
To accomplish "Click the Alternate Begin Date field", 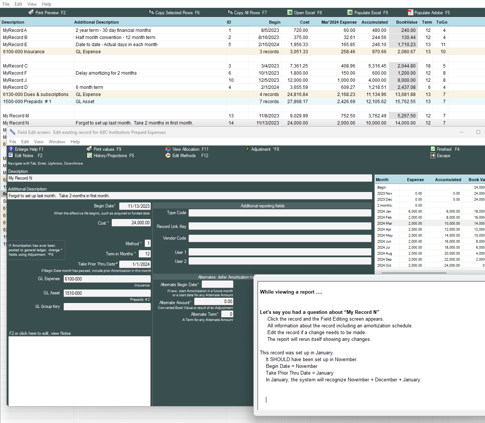I will click(x=218, y=285).
